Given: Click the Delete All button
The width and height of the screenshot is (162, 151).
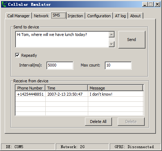Looking at the screenshot, I should click(98, 122).
